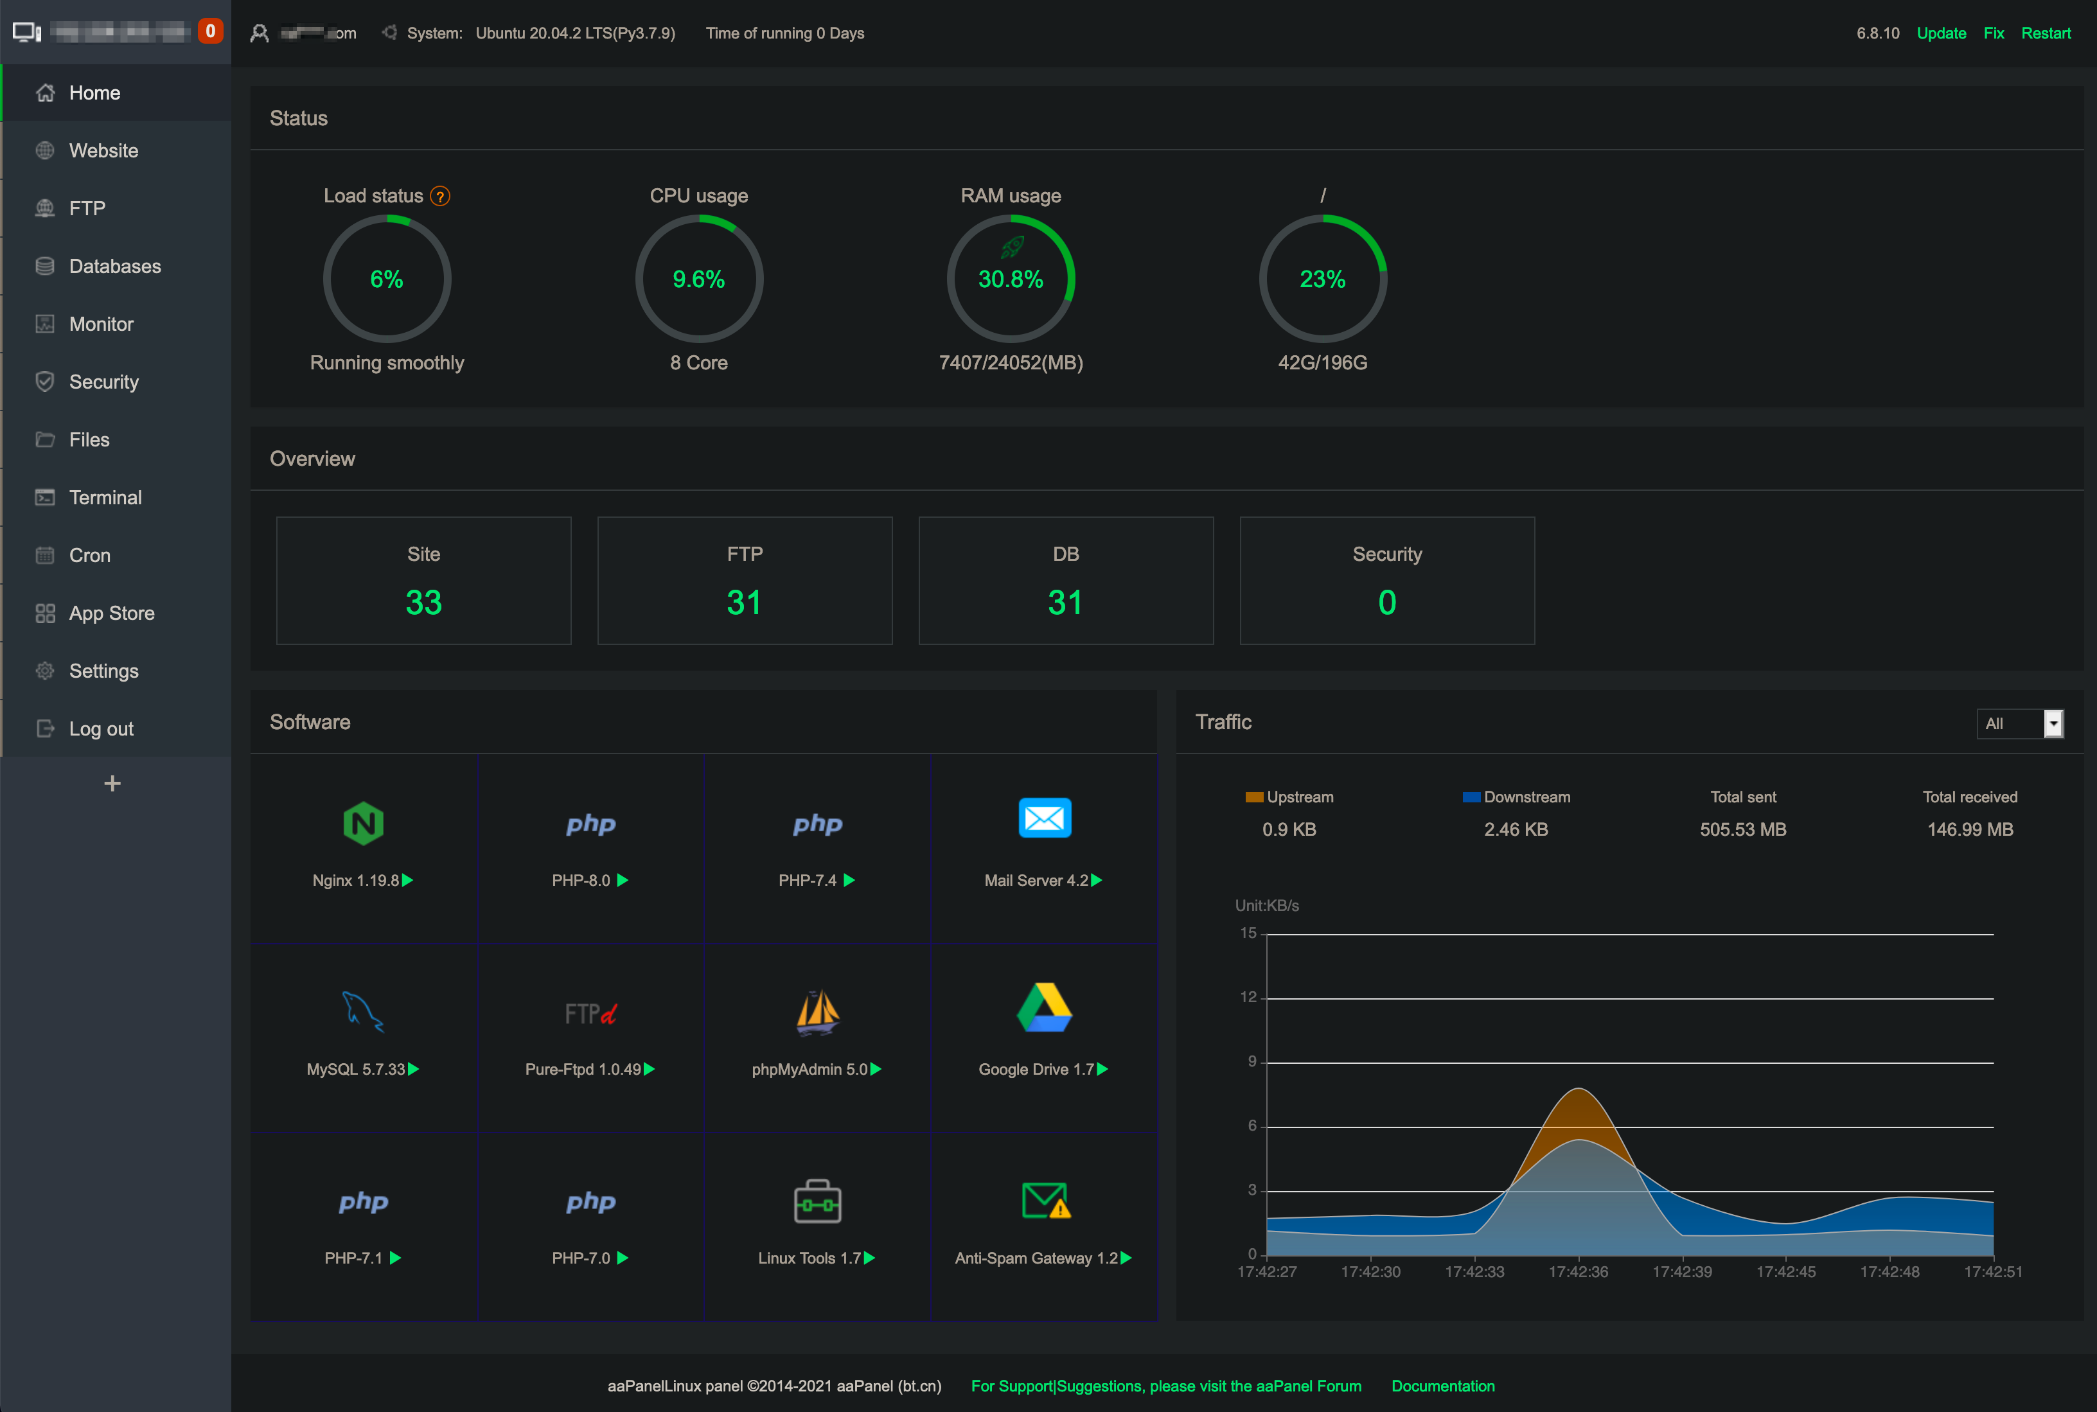The height and width of the screenshot is (1412, 2097).
Task: Open the App Store menu item
Action: [x=112, y=613]
